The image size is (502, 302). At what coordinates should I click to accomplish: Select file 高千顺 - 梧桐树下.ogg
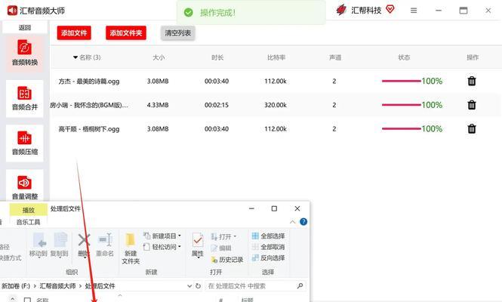(89, 129)
